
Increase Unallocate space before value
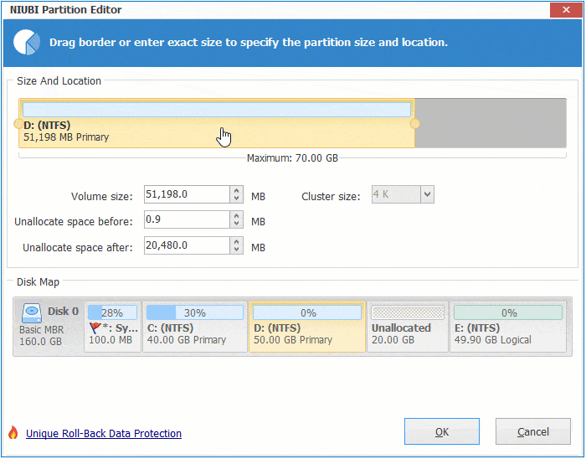pyautogui.click(x=236, y=215)
